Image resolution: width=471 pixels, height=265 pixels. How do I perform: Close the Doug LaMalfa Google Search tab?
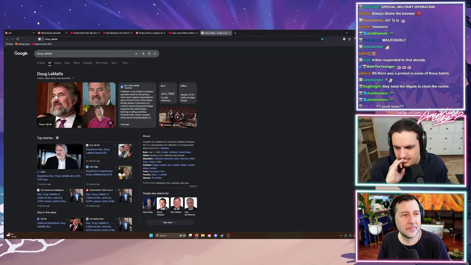(230, 33)
